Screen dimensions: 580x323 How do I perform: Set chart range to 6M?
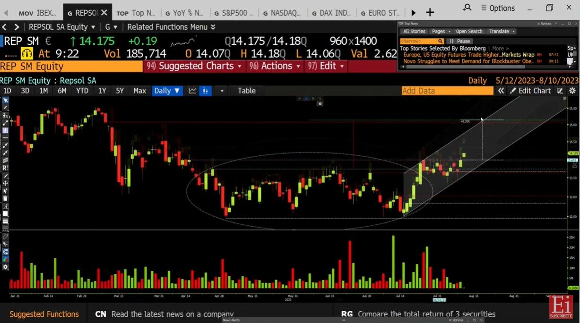point(62,91)
